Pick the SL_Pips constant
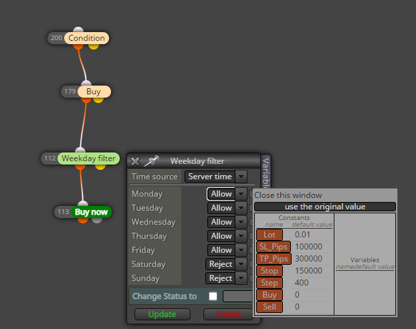416x329 pixels. [x=274, y=247]
